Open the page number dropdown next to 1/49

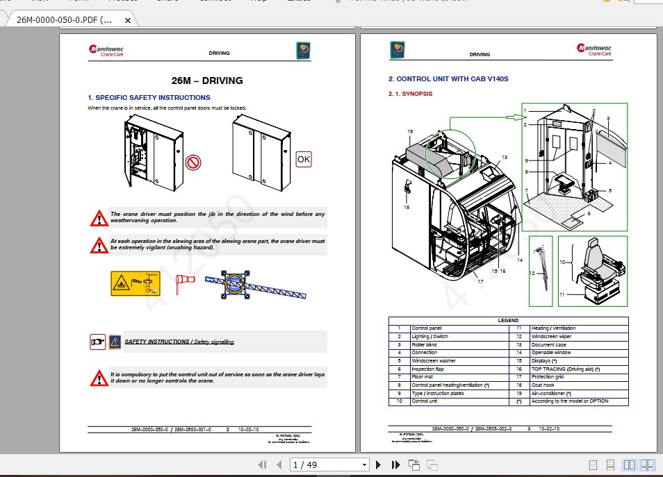click(363, 464)
